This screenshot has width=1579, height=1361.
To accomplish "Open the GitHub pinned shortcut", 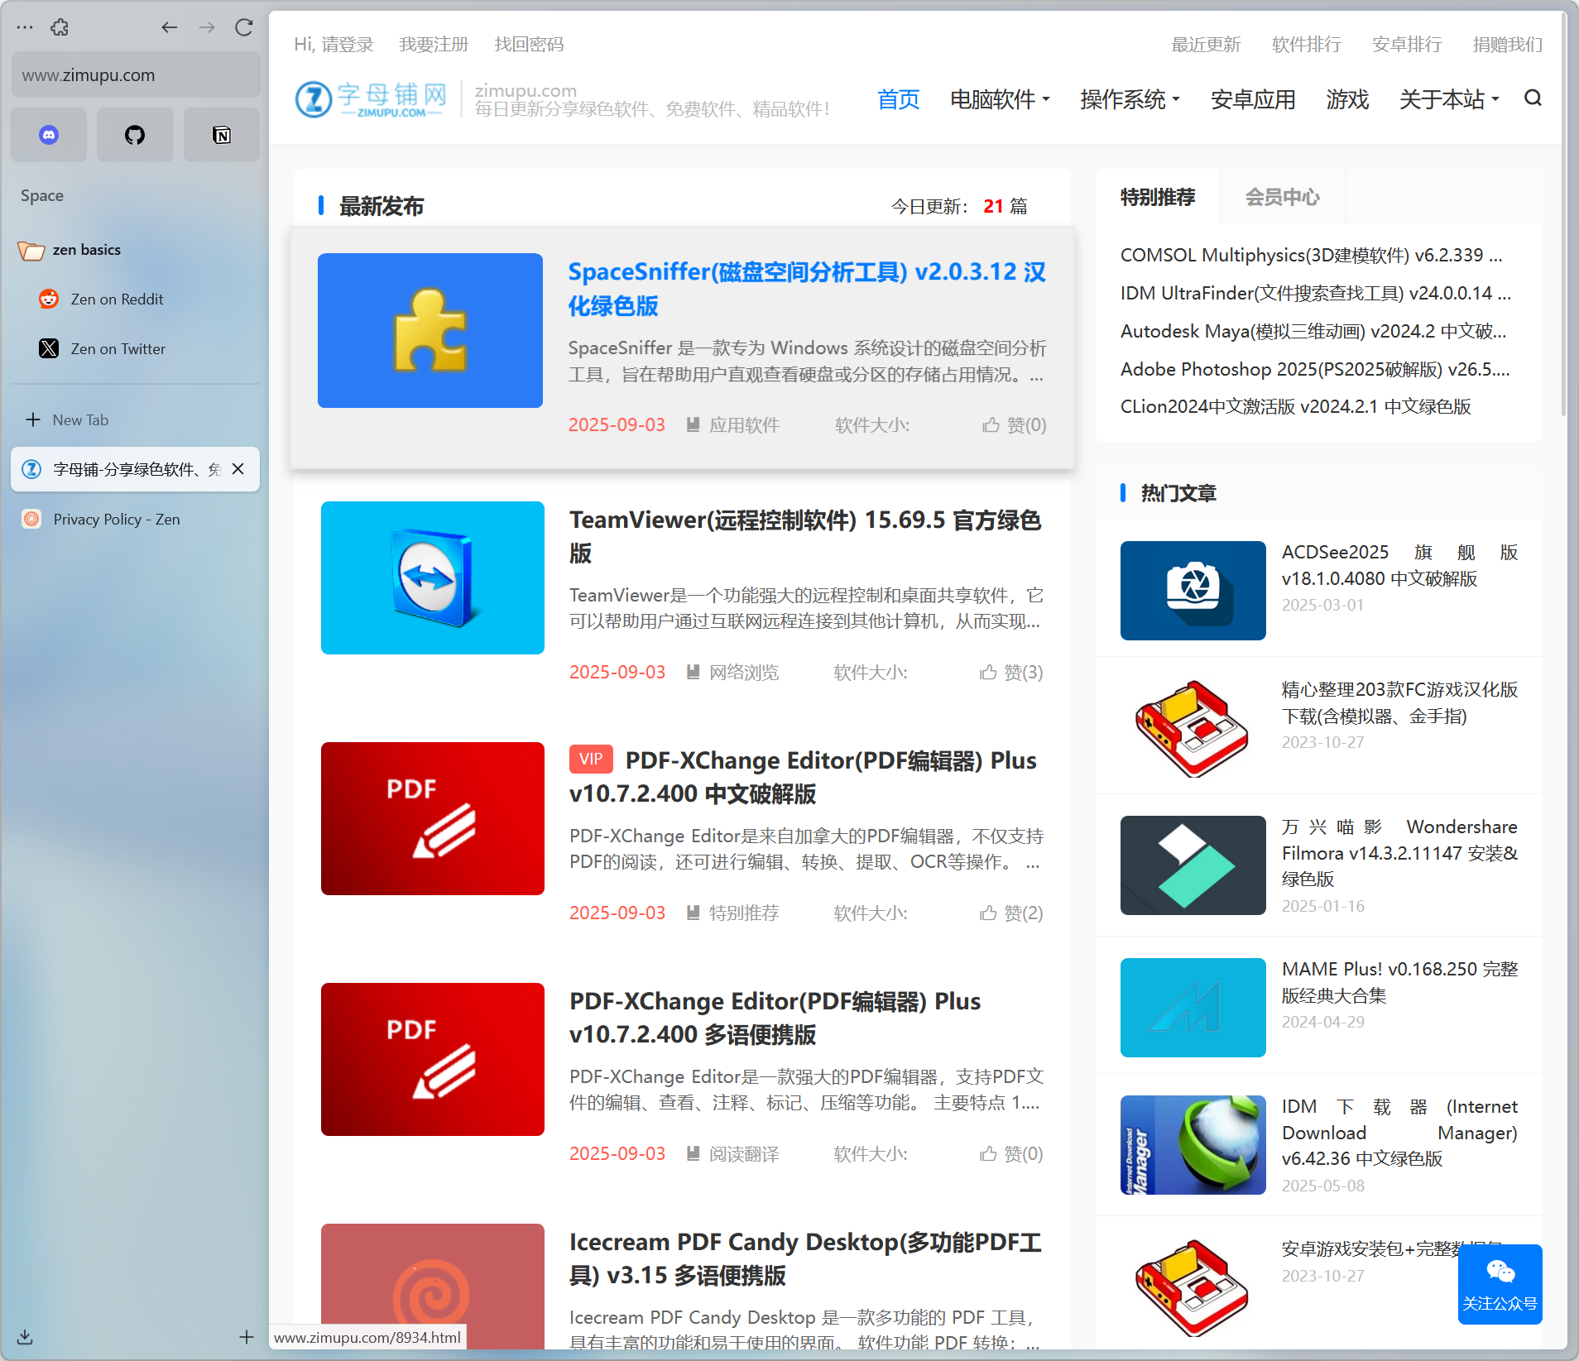I will pos(135,134).
